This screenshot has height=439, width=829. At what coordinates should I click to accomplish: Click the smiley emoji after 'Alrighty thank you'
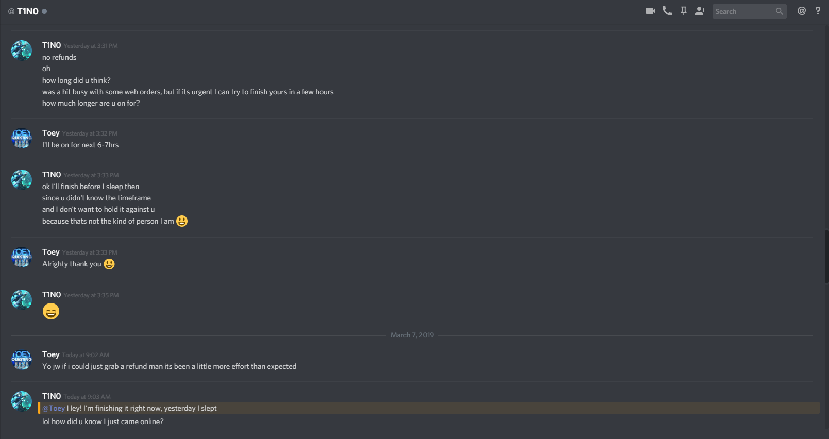coord(109,264)
